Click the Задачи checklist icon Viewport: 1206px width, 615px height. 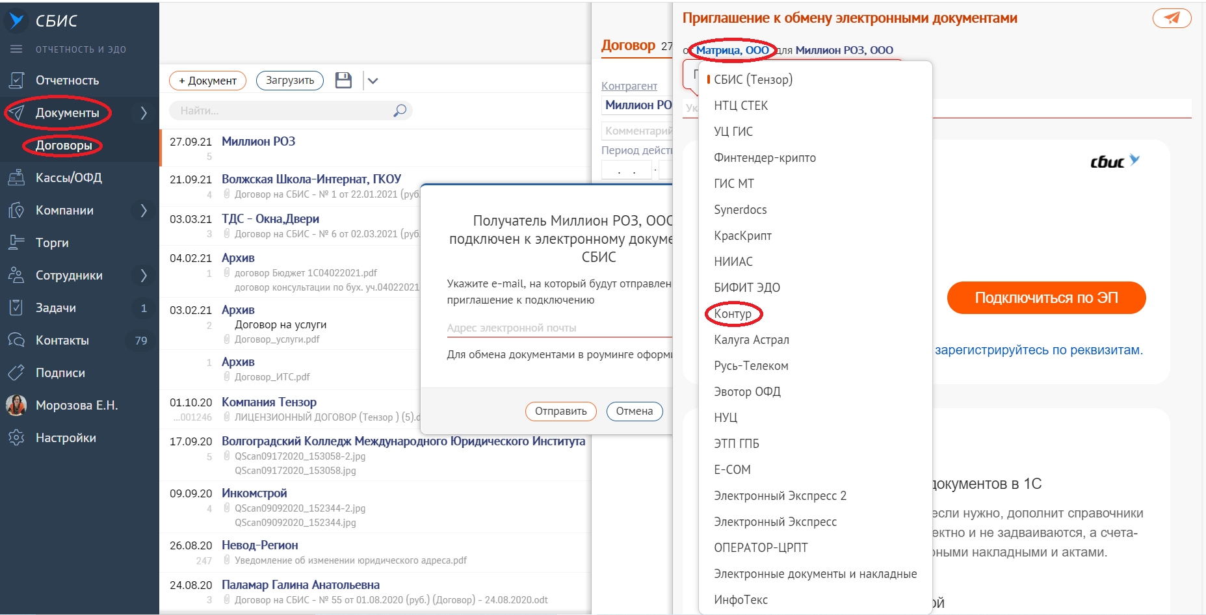click(x=16, y=307)
